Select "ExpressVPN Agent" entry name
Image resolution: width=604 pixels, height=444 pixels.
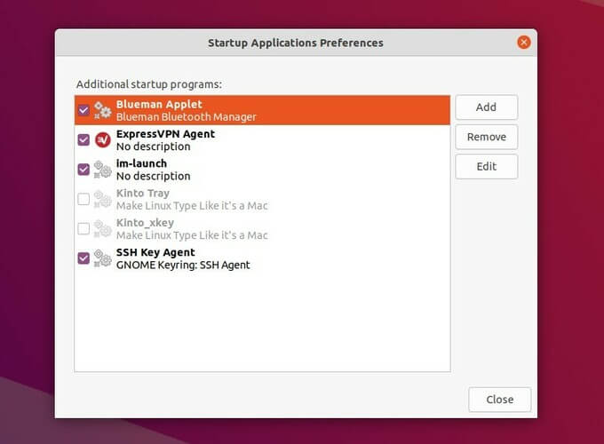click(165, 134)
